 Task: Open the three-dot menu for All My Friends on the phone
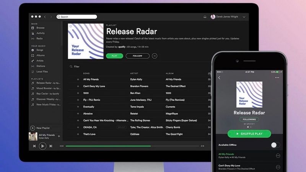pyautogui.click(x=278, y=156)
